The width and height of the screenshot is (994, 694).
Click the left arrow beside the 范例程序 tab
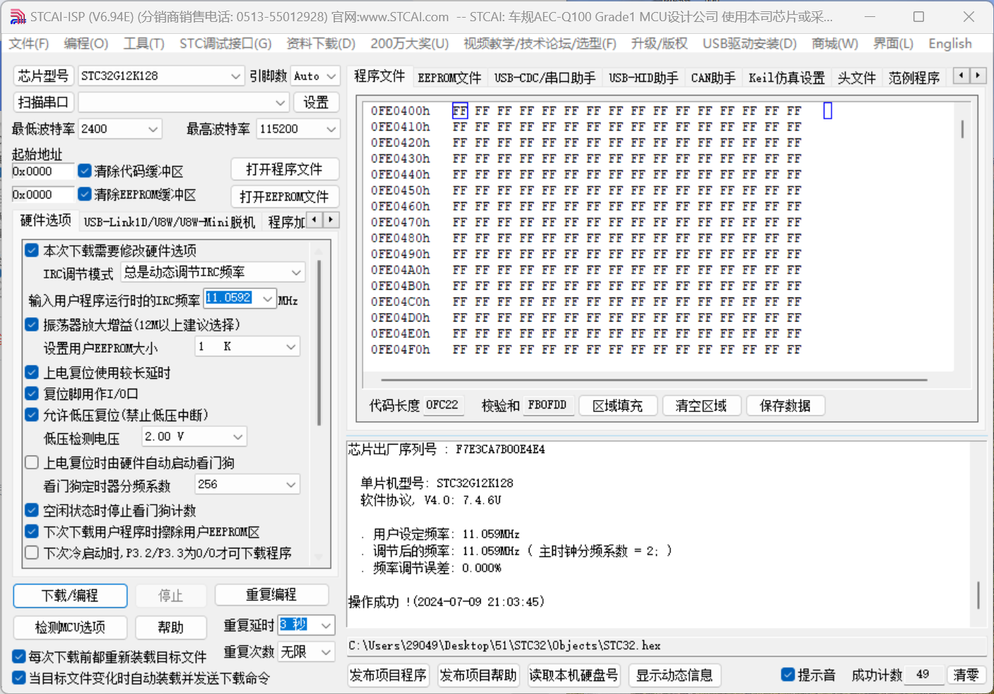coord(961,75)
